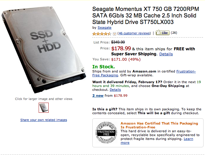Viewport: 205px width, 155px height.
Task: Click the 4.5-star rating icon
Action: pos(102,33)
